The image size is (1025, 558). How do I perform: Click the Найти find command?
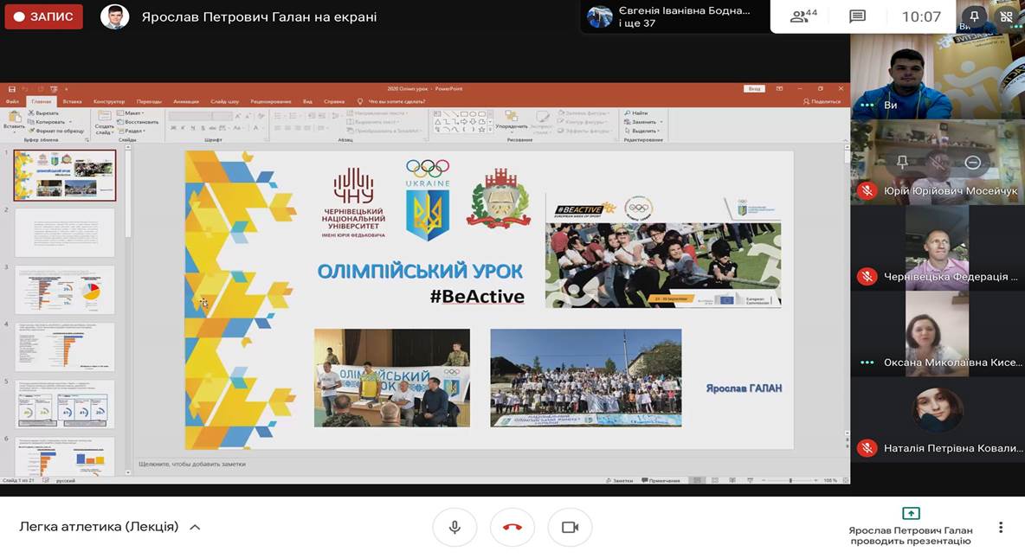[636, 113]
